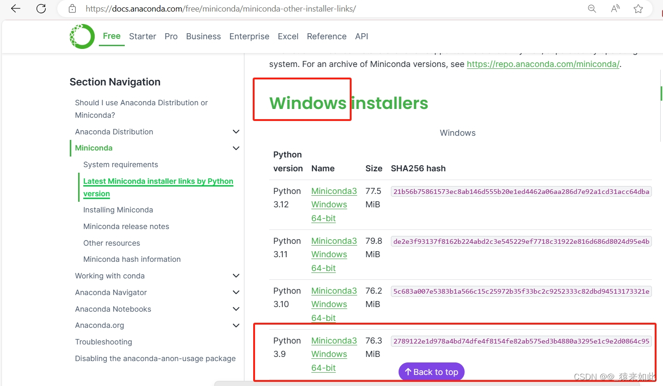Image resolution: width=663 pixels, height=386 pixels.
Task: Open the Free tab
Action: (x=112, y=36)
